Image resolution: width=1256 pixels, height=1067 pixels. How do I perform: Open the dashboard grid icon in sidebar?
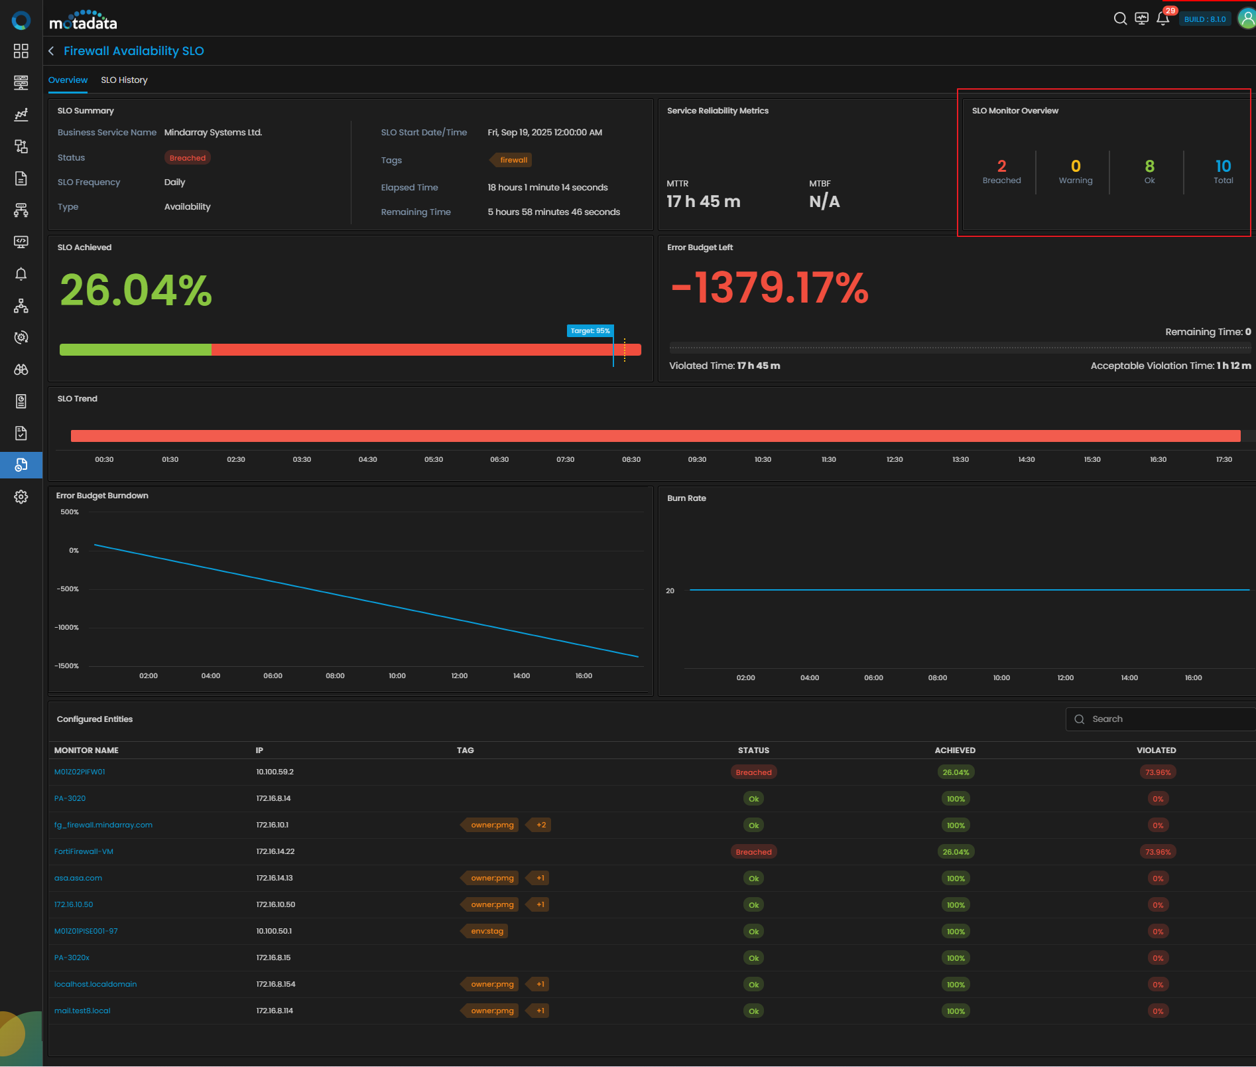[21, 51]
